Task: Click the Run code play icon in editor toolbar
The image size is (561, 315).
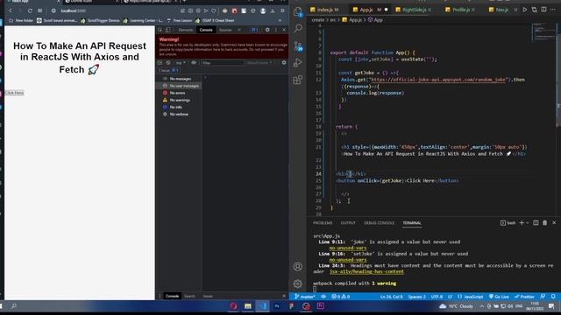Action: point(525,10)
